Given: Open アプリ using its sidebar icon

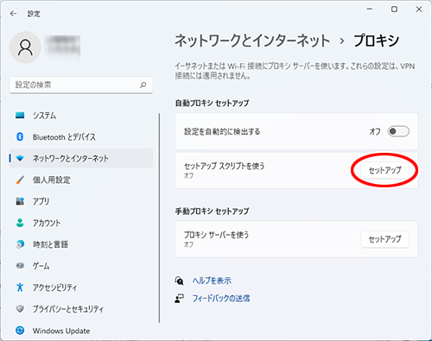Looking at the screenshot, I should (x=20, y=201).
